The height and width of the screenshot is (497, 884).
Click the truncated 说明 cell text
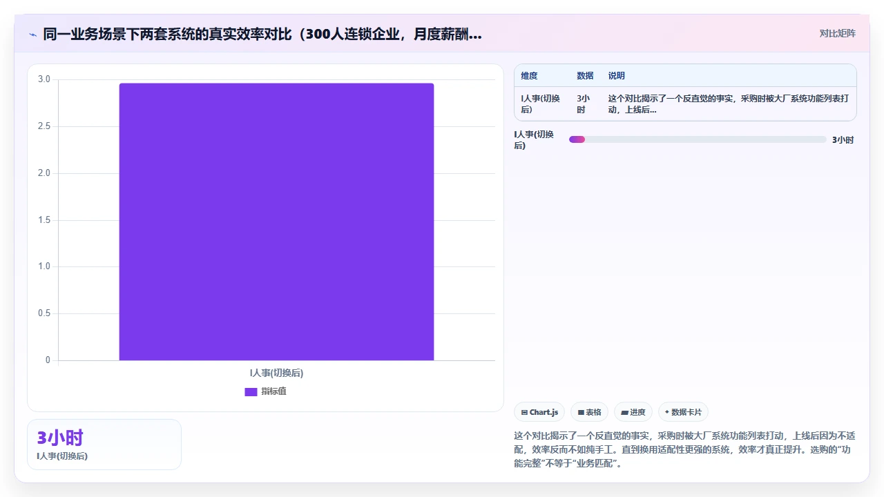[729, 104]
